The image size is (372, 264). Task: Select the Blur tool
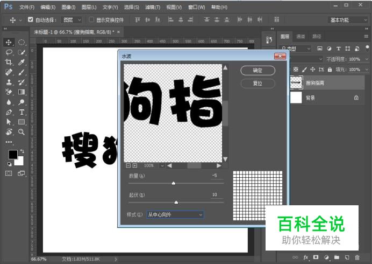(x=9, y=102)
